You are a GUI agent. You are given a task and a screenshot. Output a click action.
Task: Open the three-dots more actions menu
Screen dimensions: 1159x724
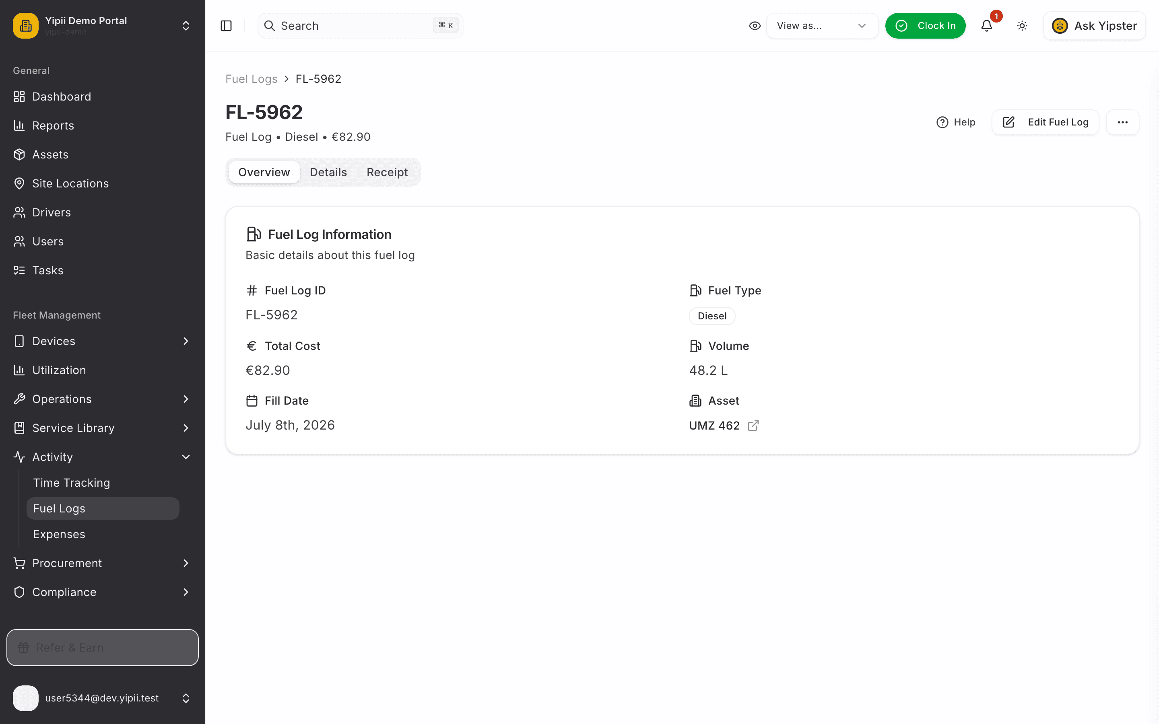[x=1123, y=122]
